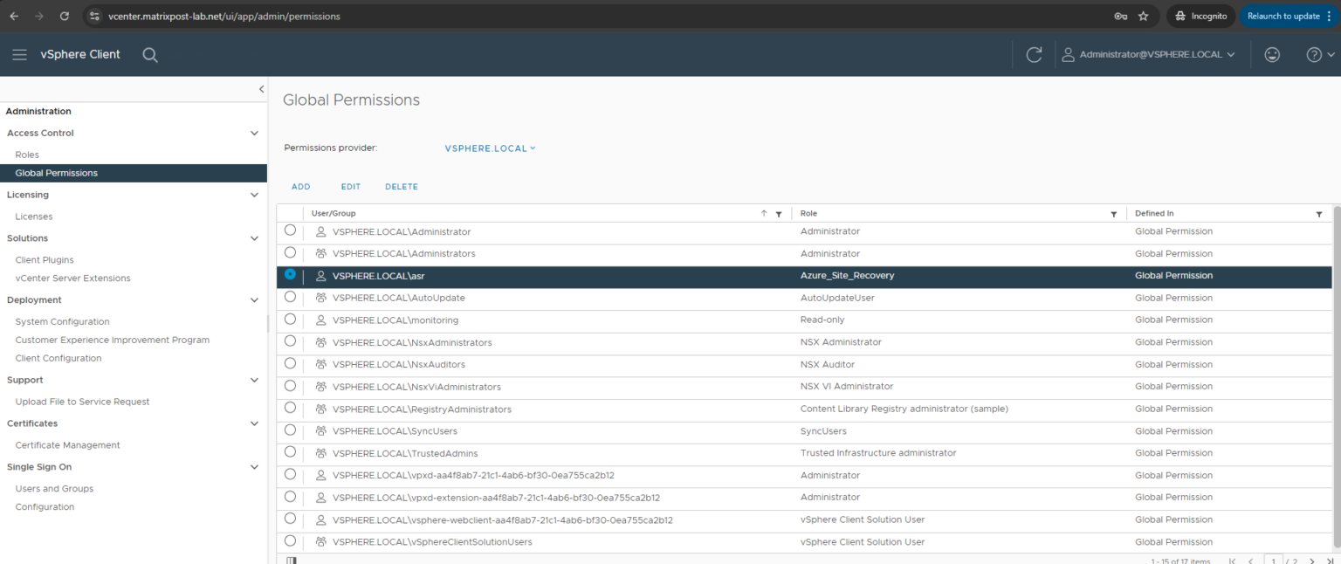Click the ADD permission button
The width and height of the screenshot is (1341, 564).
[x=300, y=186]
